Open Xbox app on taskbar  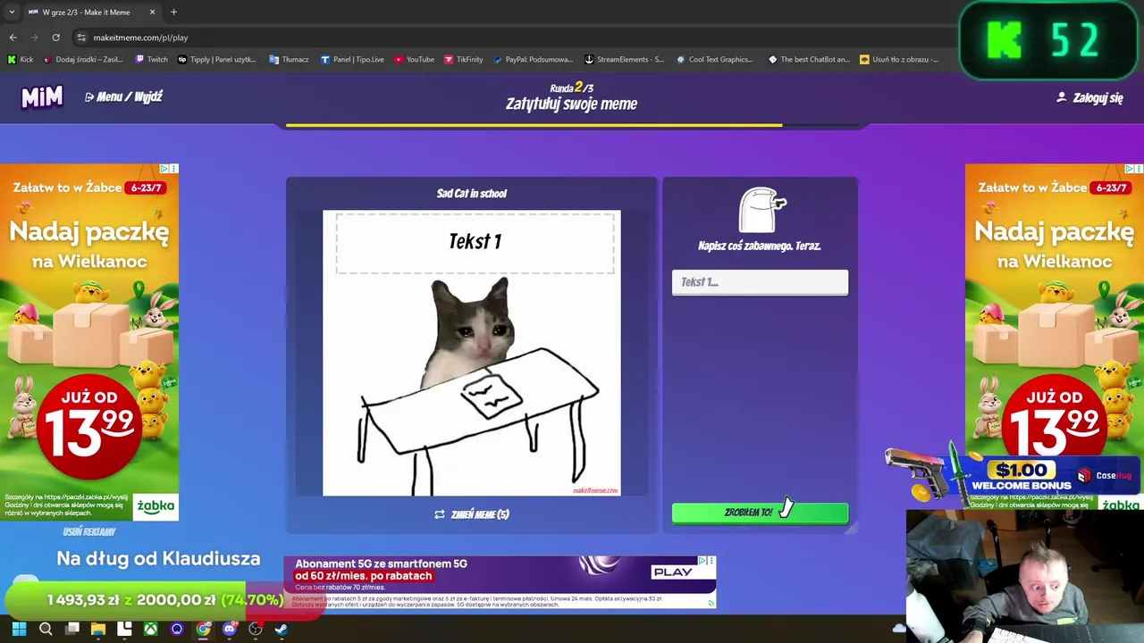pos(151,629)
